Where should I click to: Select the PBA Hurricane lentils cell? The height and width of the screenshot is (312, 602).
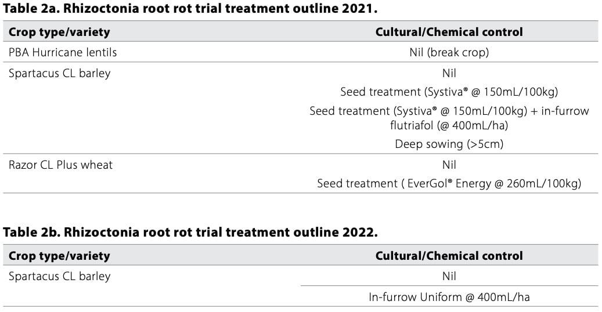(63, 52)
